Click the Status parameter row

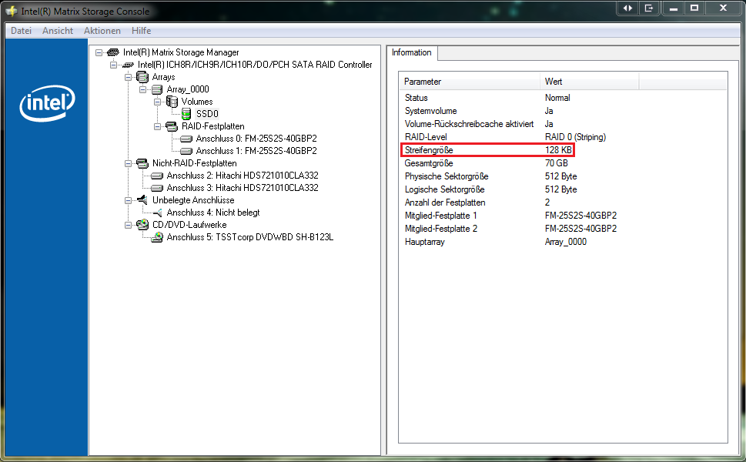[563, 98]
